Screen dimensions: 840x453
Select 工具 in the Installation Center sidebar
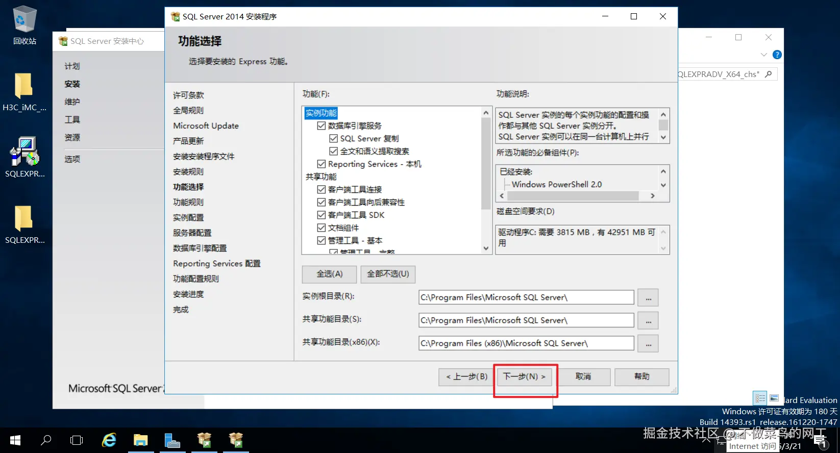point(72,119)
